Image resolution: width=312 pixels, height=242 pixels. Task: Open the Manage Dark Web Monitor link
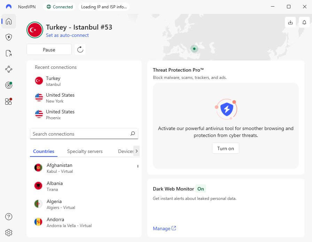tap(164, 228)
